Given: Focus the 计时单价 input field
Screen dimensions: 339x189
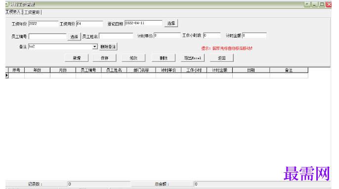Looking at the screenshot, I should pyautogui.click(x=167, y=36).
